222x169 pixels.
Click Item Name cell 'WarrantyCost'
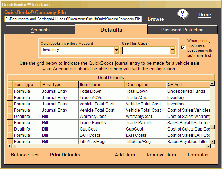101,117
